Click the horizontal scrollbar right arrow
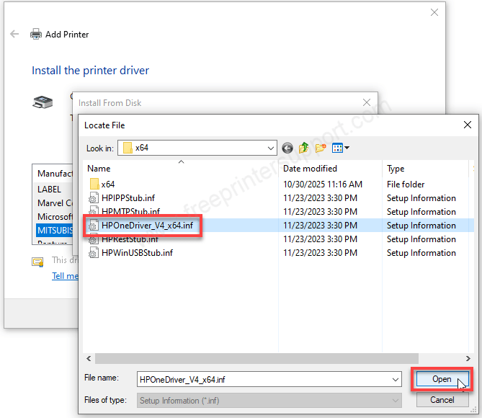This screenshot has height=418, width=482. click(x=469, y=358)
